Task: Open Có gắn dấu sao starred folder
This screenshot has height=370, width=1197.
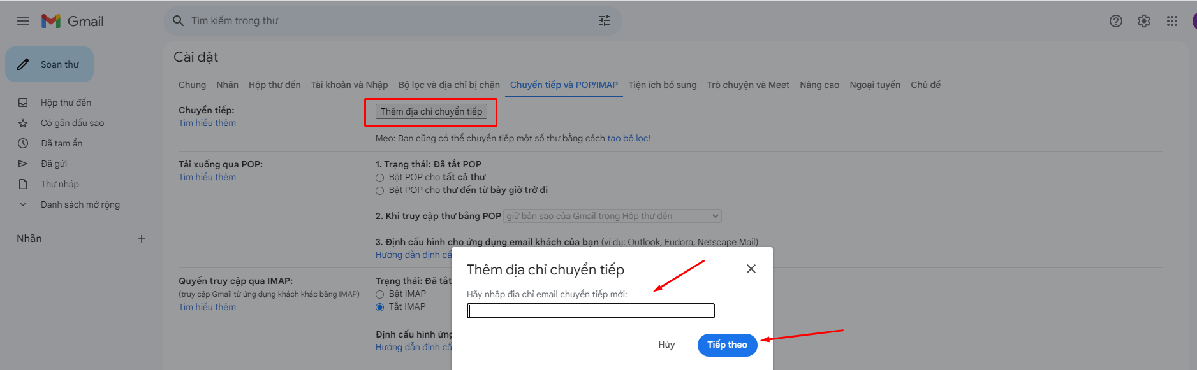Action: click(x=72, y=123)
